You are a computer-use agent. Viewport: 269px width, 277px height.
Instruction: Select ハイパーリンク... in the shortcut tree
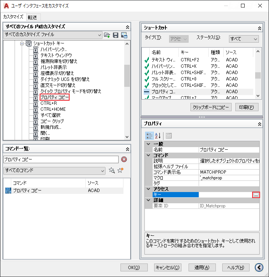54,49
